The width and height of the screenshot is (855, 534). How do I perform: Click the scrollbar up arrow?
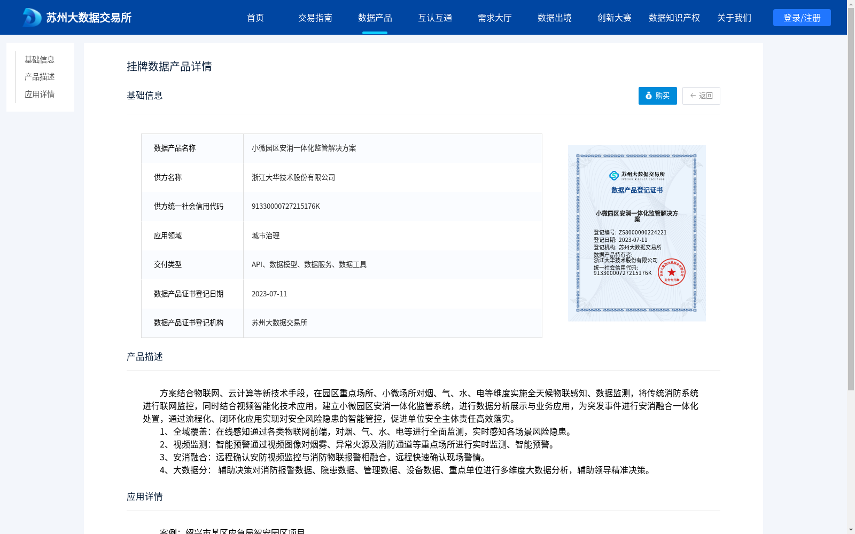tap(851, 3)
